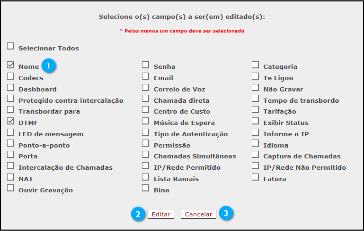Check the Tarifação checkbox
The height and width of the screenshot is (231, 364).
(255, 109)
